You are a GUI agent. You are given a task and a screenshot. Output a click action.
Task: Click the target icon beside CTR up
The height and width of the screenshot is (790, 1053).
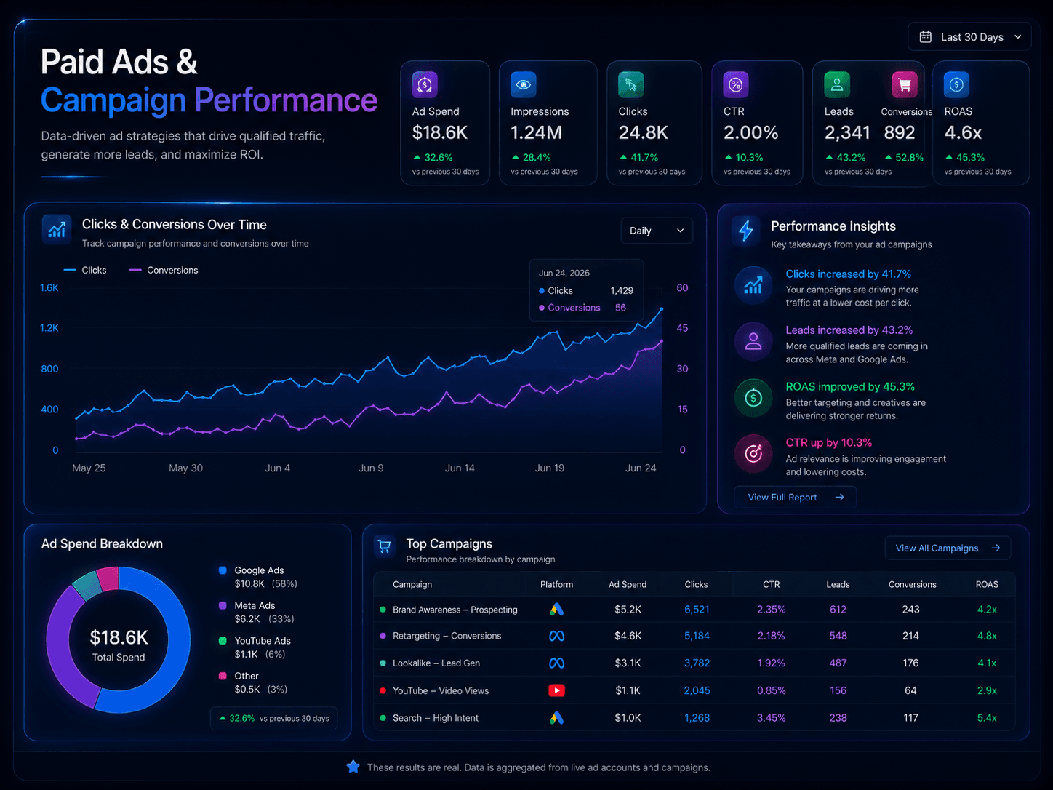(x=753, y=454)
